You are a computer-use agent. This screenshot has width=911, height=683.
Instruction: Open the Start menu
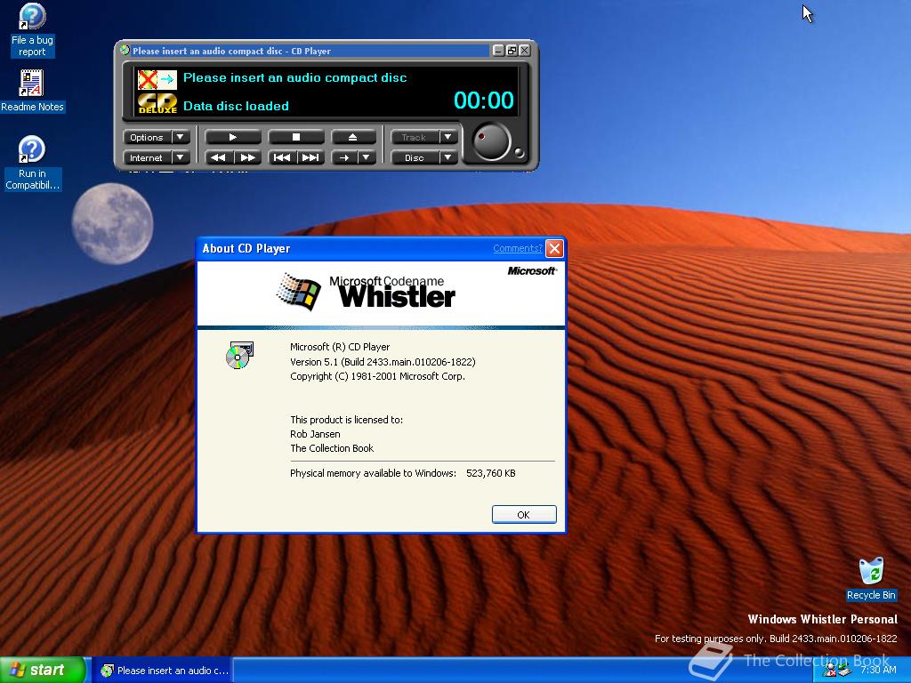[x=43, y=671]
